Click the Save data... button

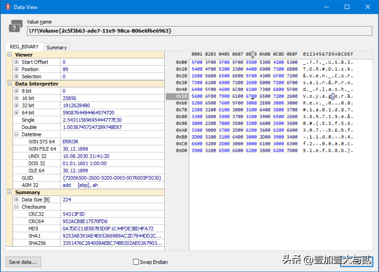[x=23, y=262]
